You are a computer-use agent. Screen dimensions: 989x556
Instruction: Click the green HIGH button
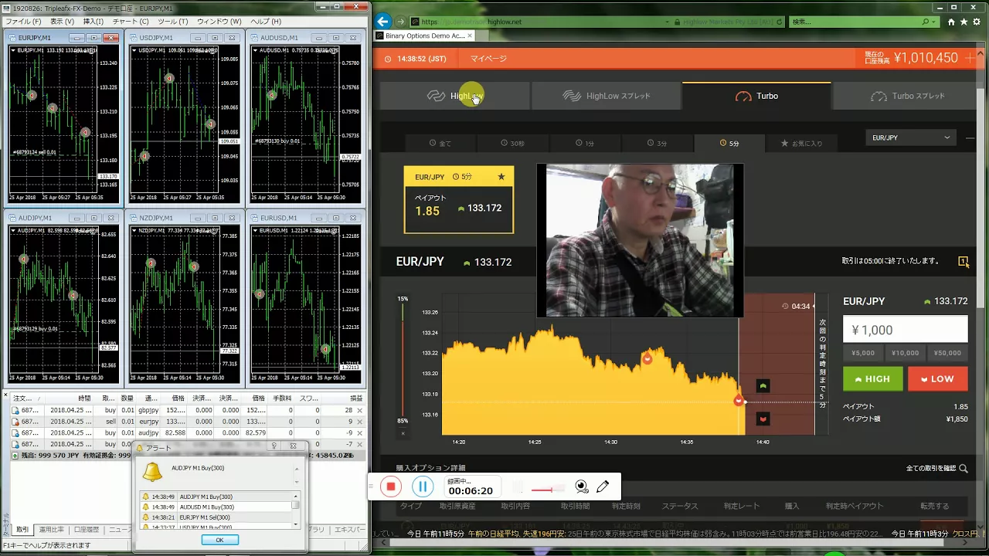coord(872,379)
